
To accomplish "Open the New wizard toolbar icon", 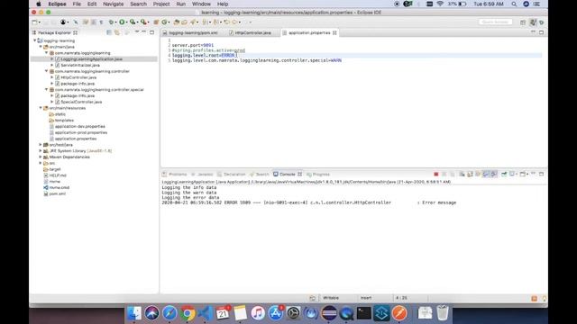I will coord(34,22).
